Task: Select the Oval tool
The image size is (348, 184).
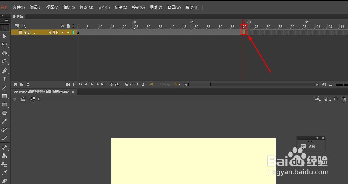Action: pos(4,104)
